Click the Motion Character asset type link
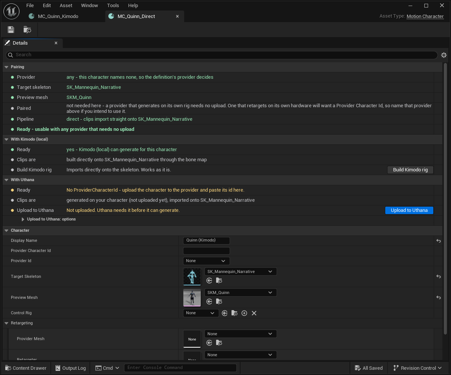The height and width of the screenshot is (375, 451). [425, 16]
